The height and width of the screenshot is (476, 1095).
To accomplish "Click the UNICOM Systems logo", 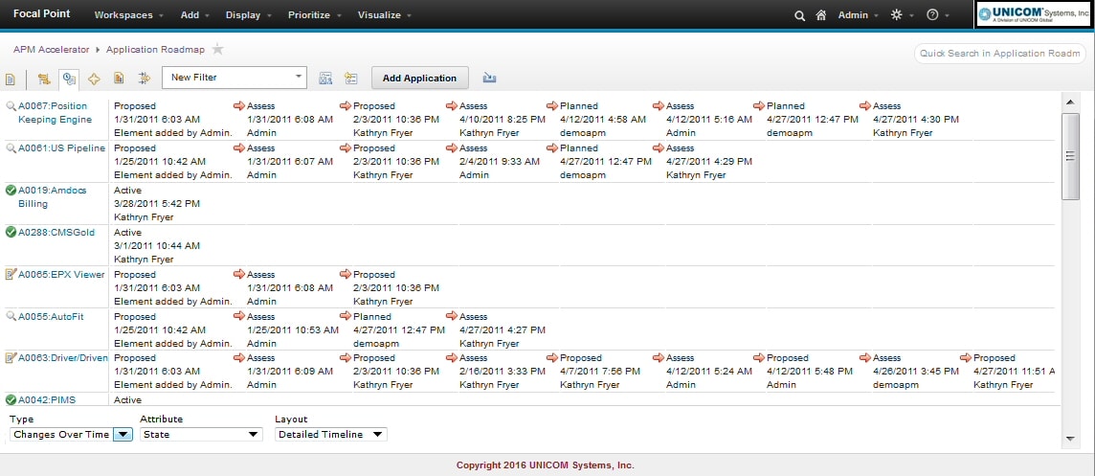I will click(x=1034, y=14).
